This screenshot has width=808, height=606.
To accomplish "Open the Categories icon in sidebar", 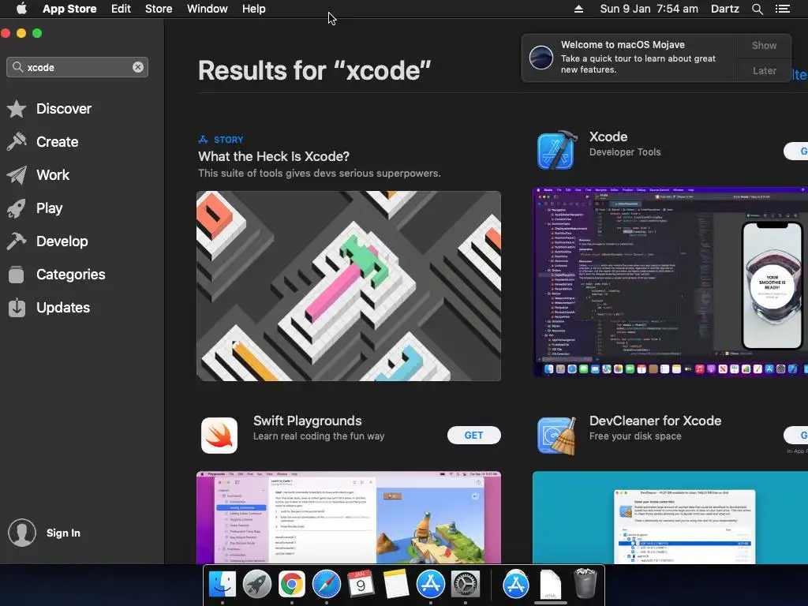I will (17, 275).
